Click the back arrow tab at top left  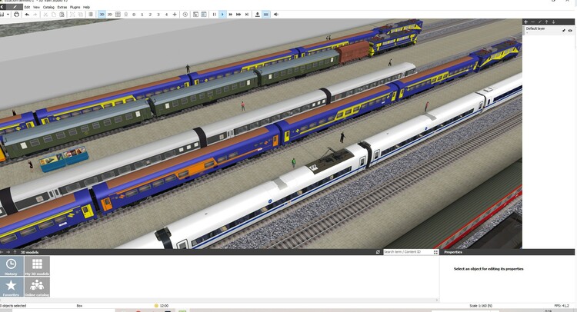click(2, 7)
